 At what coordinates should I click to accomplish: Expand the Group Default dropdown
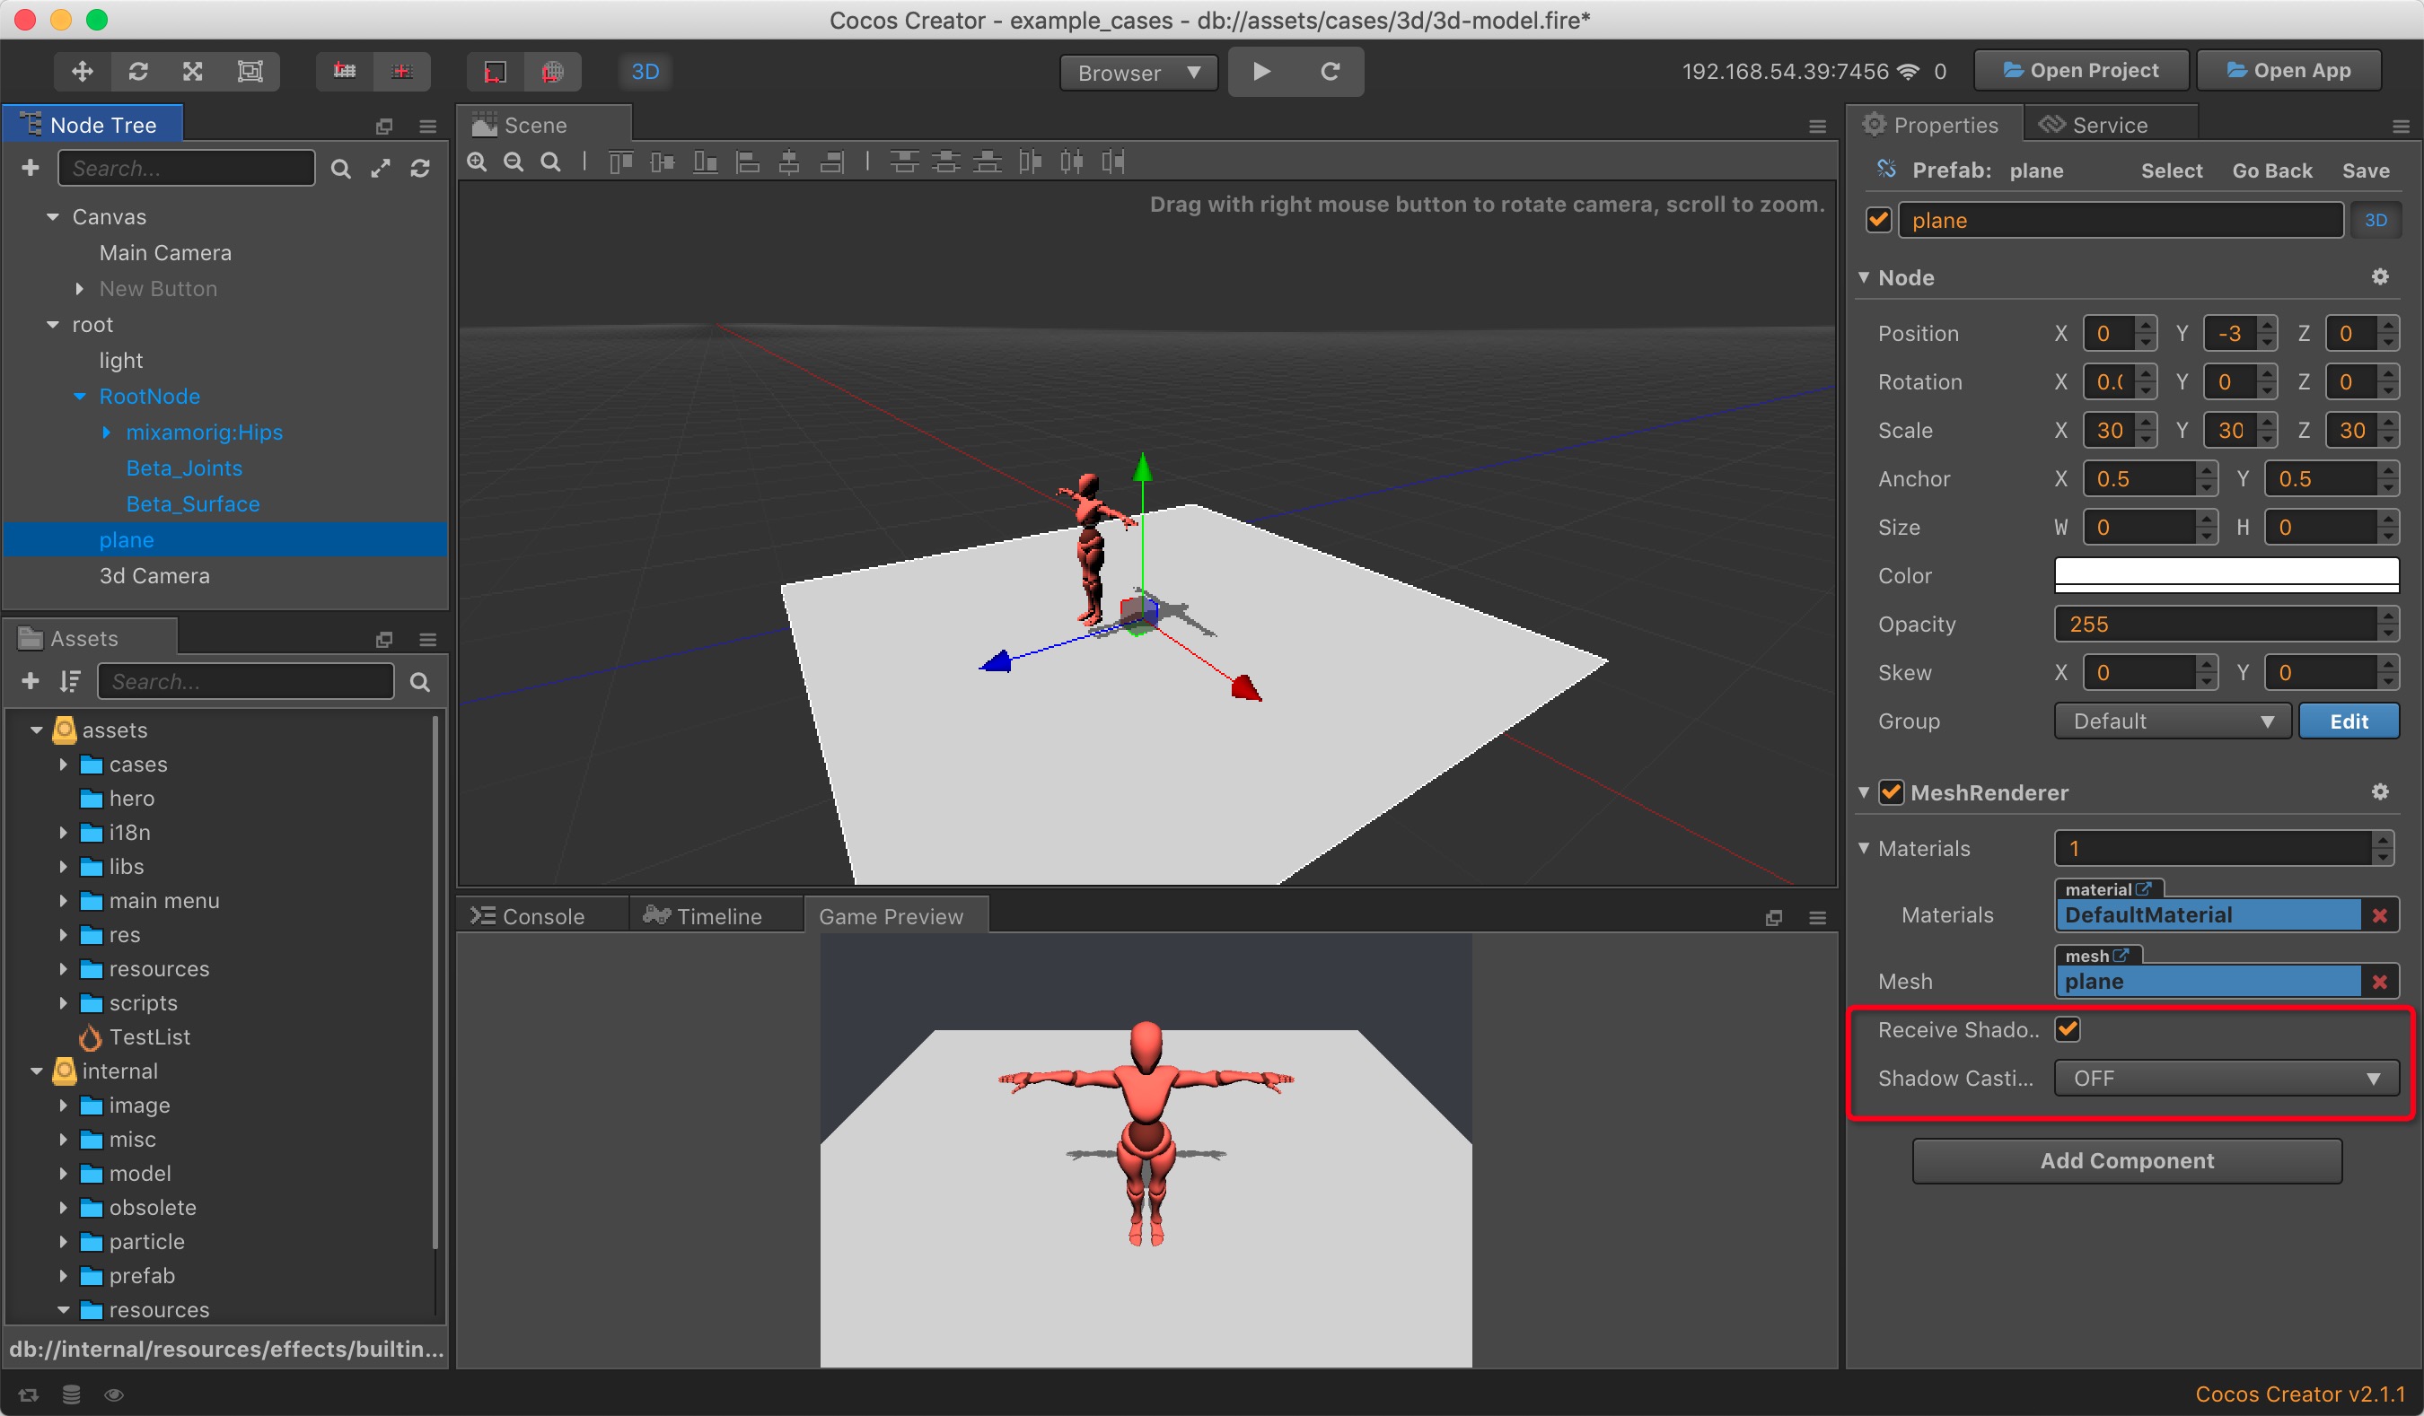[2166, 721]
